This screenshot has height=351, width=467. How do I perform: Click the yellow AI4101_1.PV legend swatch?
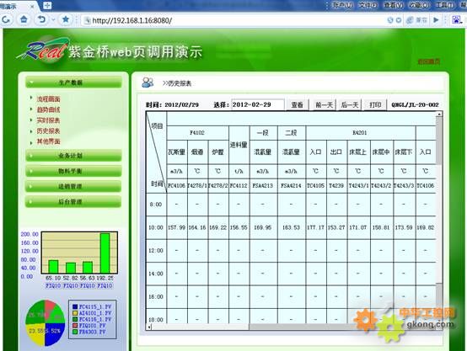[75, 313]
